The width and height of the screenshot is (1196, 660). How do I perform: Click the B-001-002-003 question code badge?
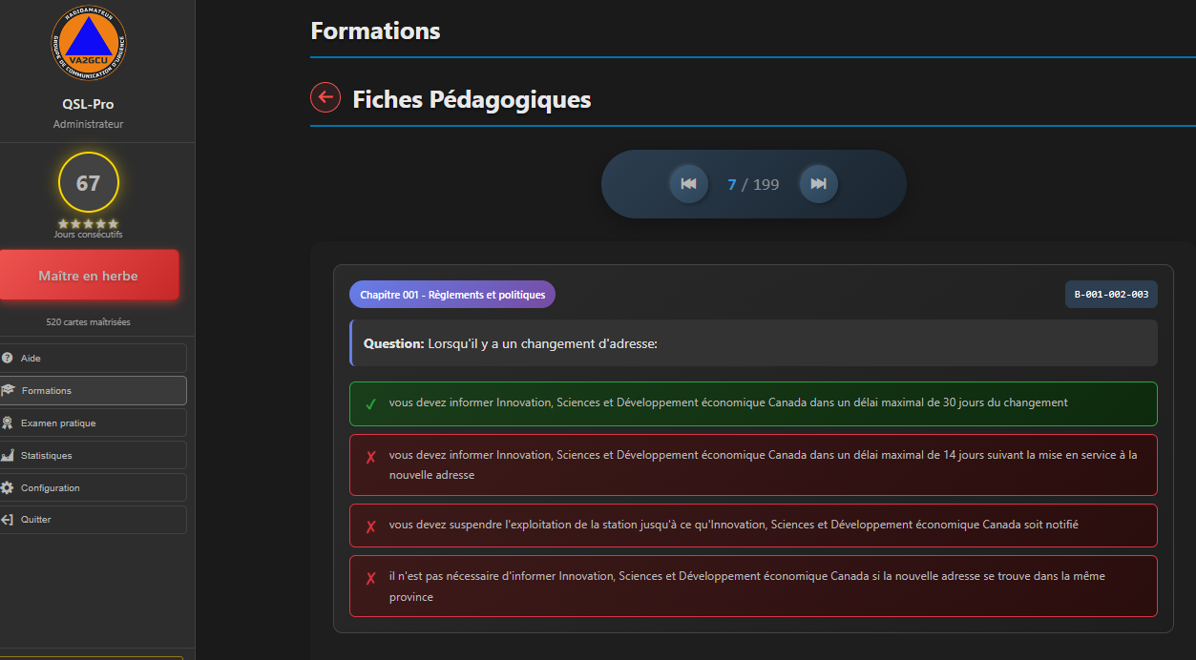[x=1111, y=295]
